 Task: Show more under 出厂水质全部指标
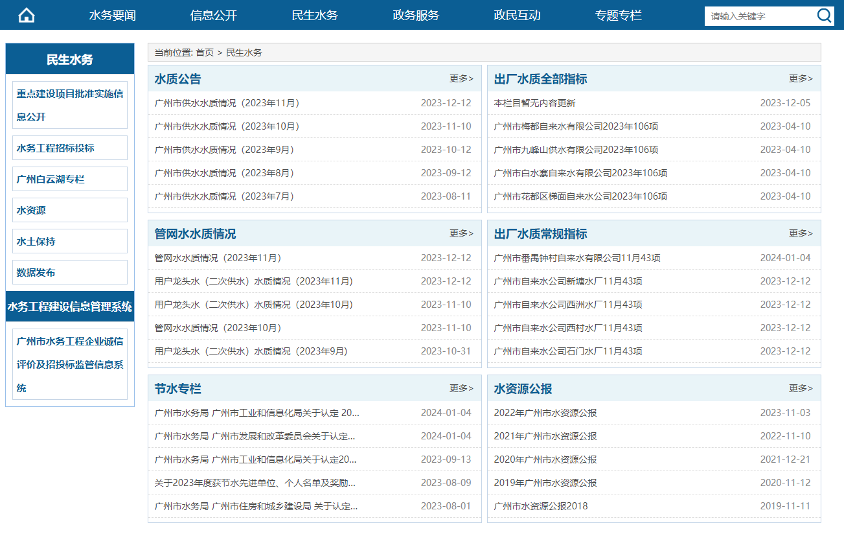coord(801,78)
